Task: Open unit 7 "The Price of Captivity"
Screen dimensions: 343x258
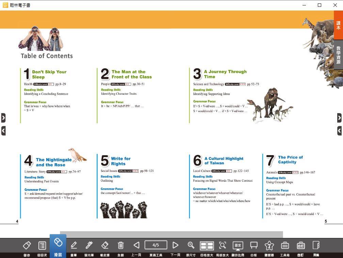Action: pyautogui.click(x=290, y=160)
